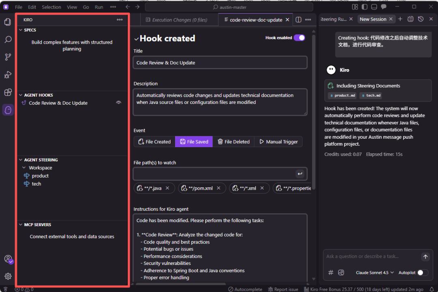Collapse the Hook created heading chevron
Screen dimensions: 438x292
pos(136,39)
